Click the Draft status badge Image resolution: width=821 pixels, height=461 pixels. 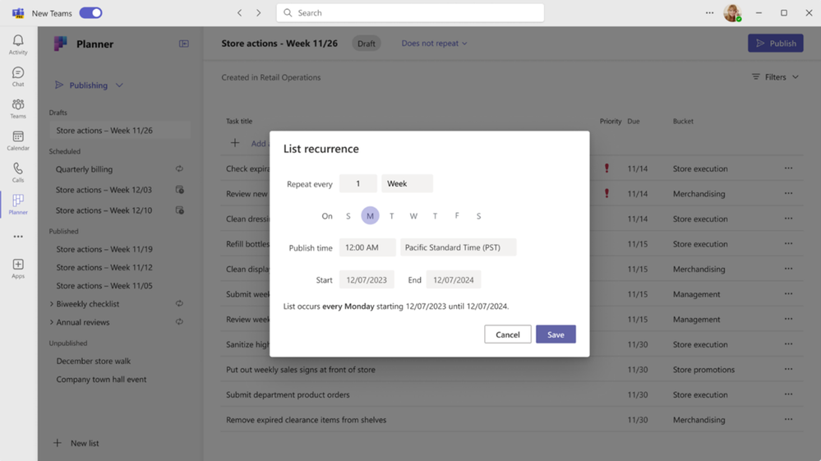[x=366, y=44]
